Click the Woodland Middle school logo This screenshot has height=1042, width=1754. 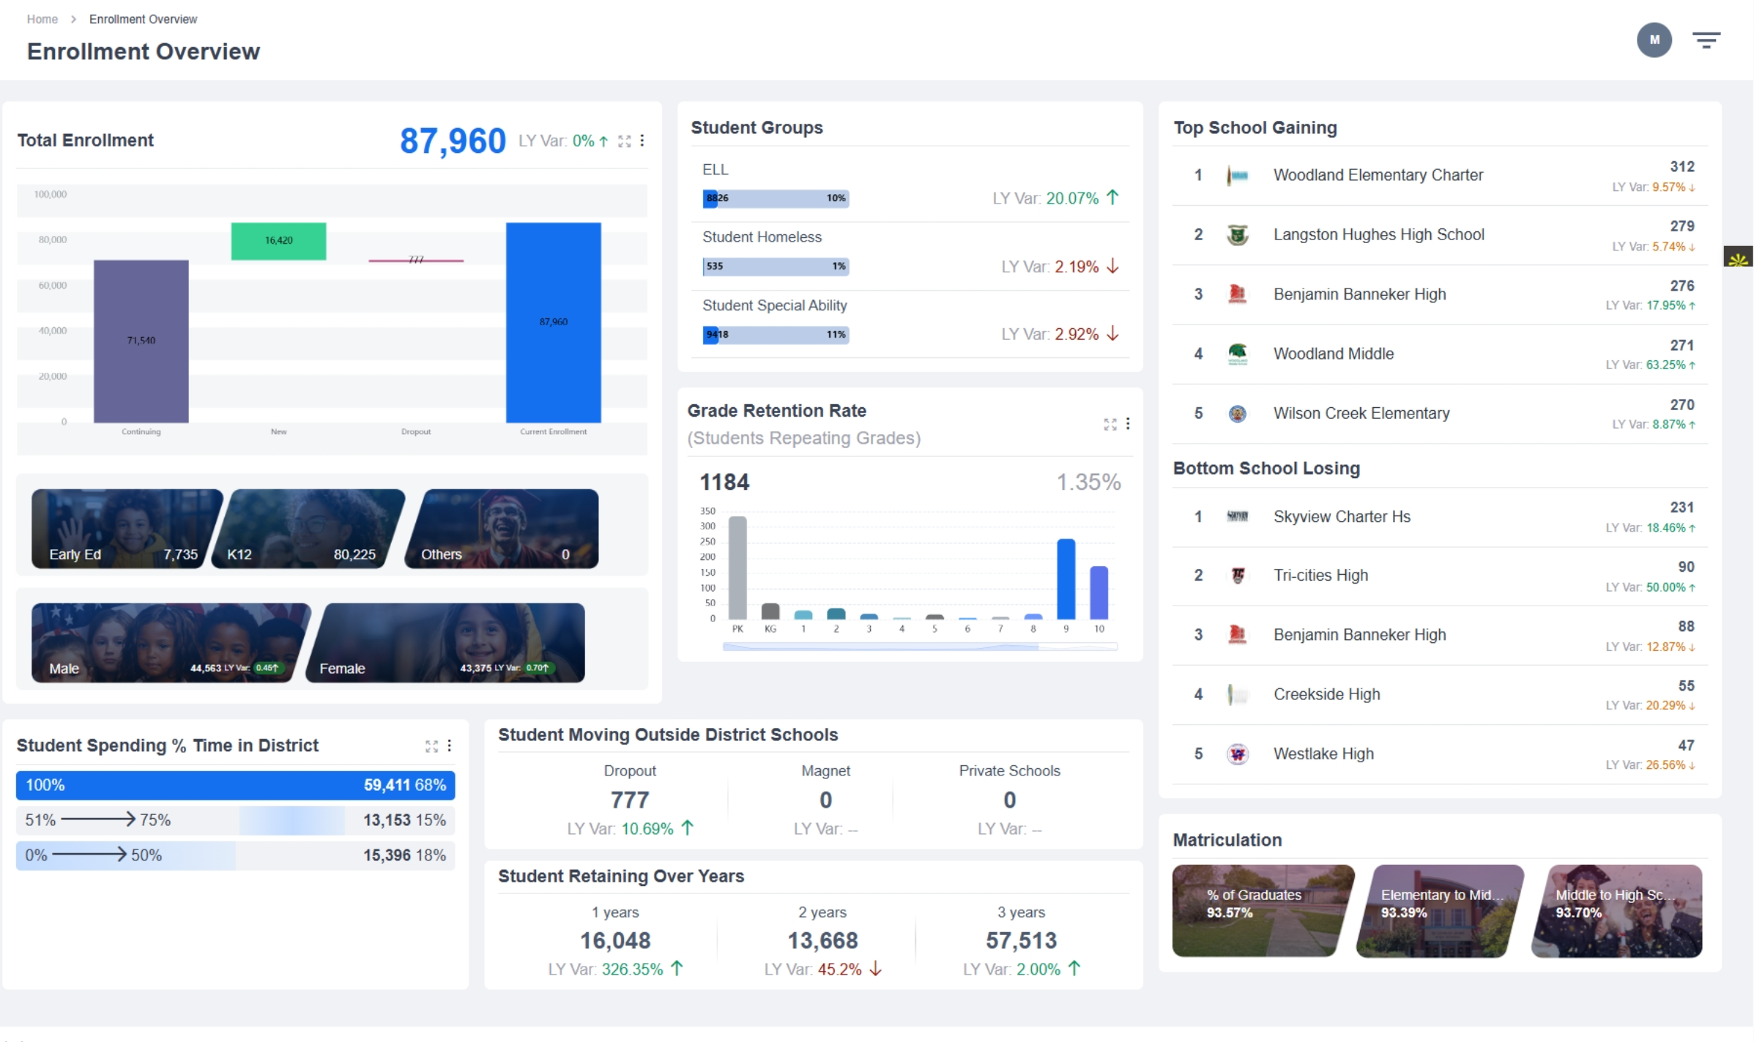coord(1237,354)
